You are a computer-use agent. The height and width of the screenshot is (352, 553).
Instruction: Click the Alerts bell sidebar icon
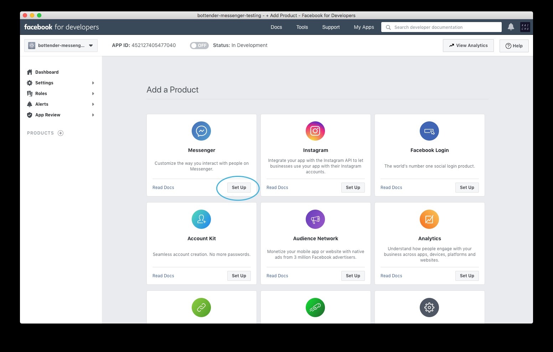[x=30, y=104]
